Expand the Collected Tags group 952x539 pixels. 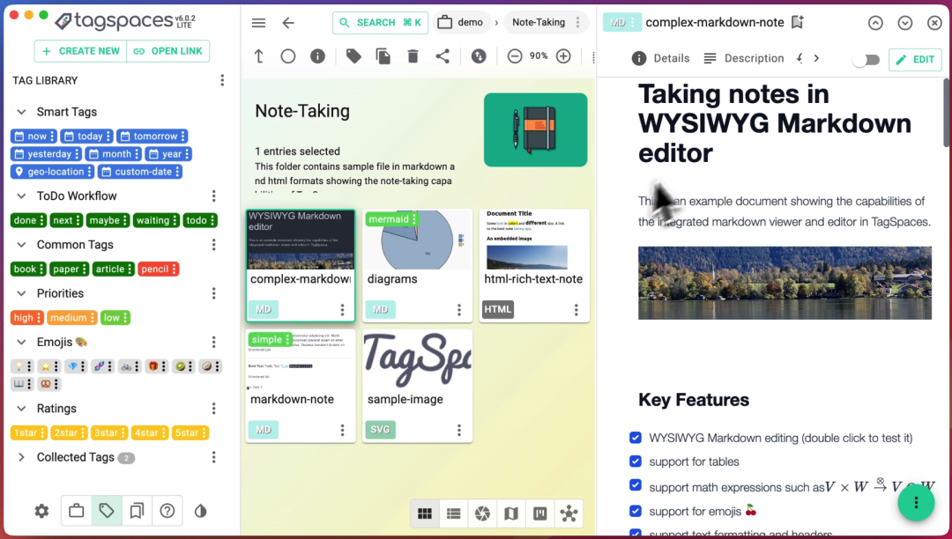point(21,457)
